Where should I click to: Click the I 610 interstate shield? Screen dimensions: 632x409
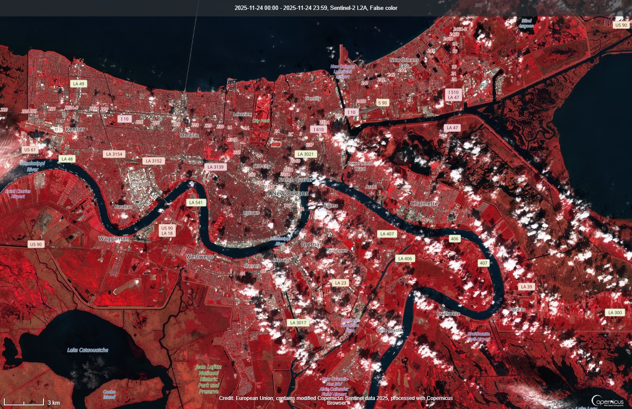coord(319,129)
